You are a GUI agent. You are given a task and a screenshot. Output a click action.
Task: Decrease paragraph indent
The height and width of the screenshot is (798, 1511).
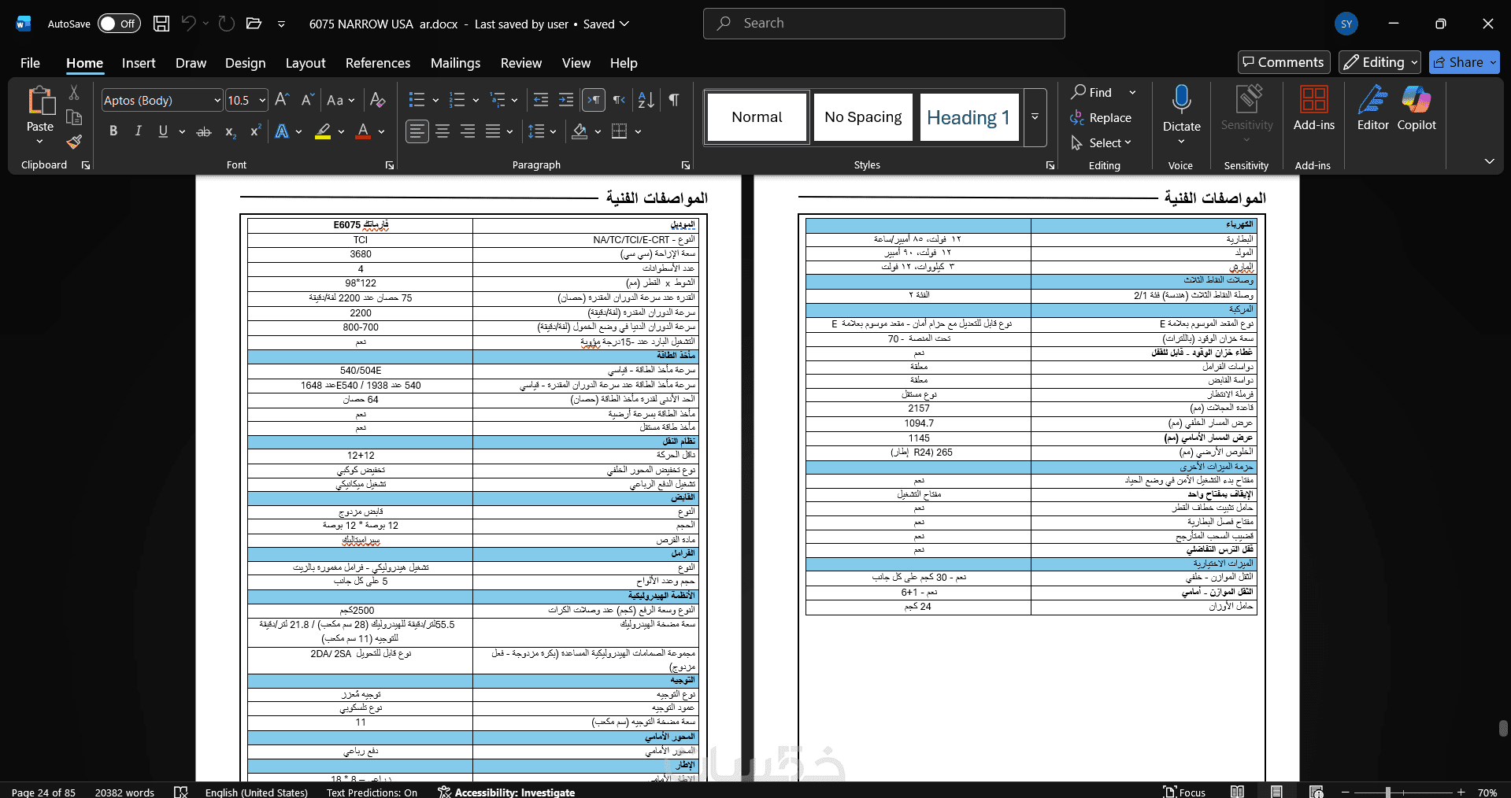click(x=541, y=100)
